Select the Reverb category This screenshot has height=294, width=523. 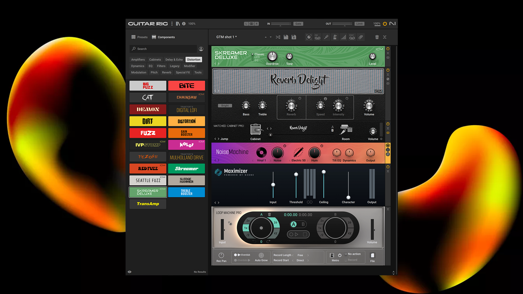tap(167, 72)
